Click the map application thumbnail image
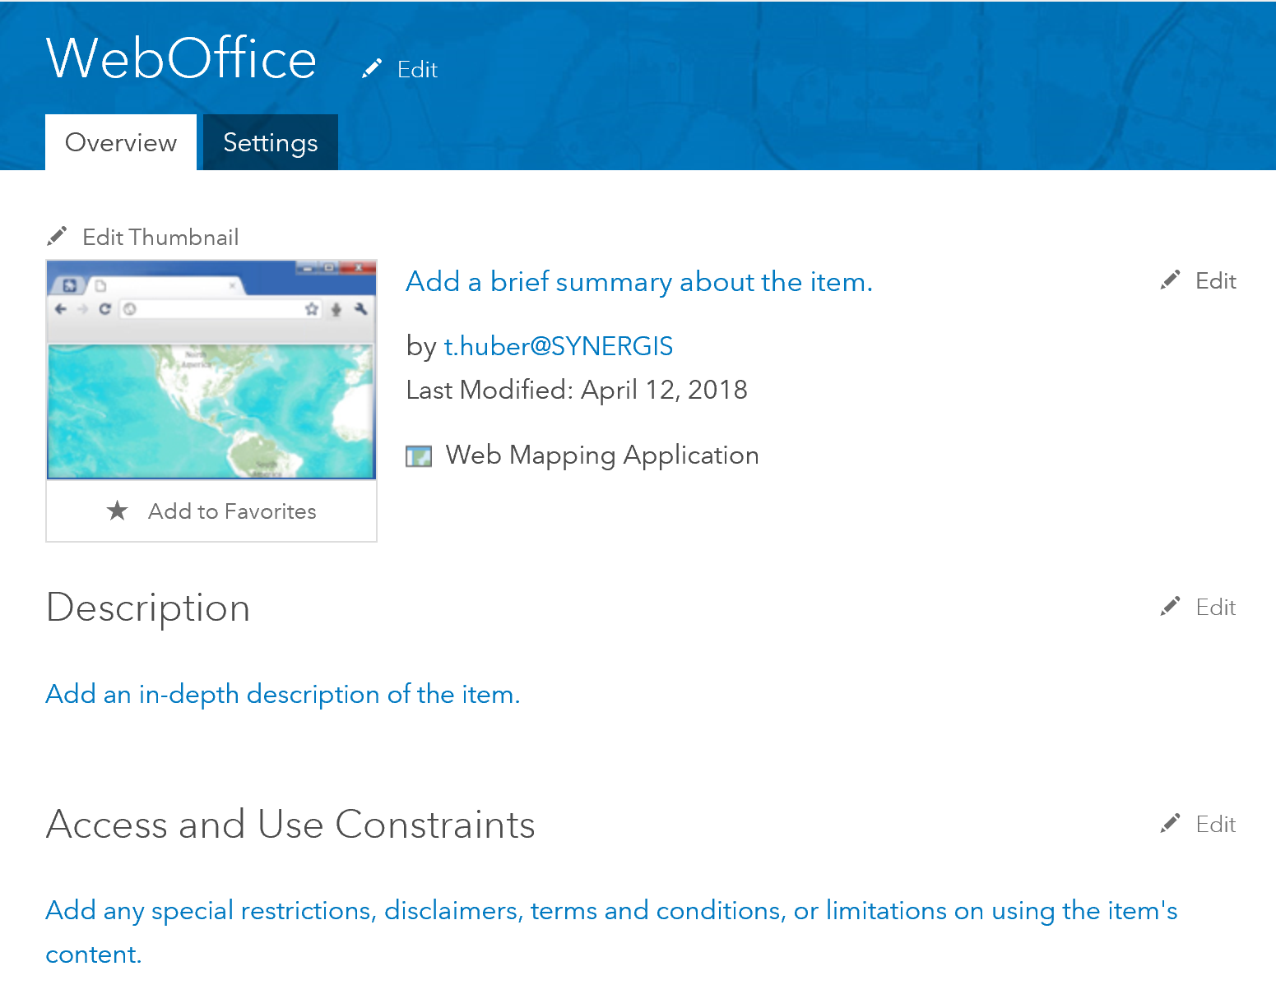This screenshot has width=1276, height=994. click(211, 370)
